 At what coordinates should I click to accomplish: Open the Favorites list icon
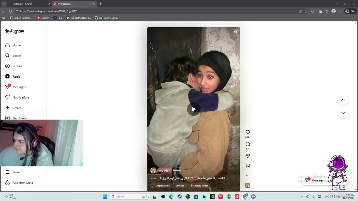coord(327,11)
